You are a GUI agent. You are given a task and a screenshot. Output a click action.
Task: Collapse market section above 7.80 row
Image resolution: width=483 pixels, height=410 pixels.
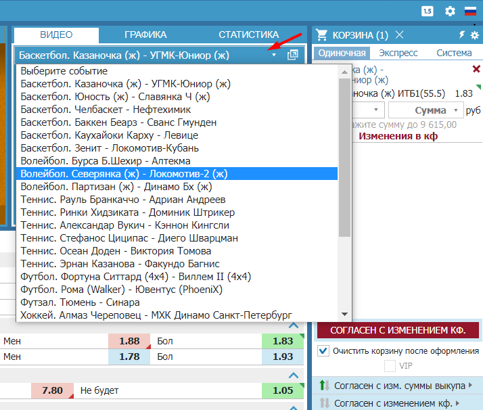(x=294, y=375)
